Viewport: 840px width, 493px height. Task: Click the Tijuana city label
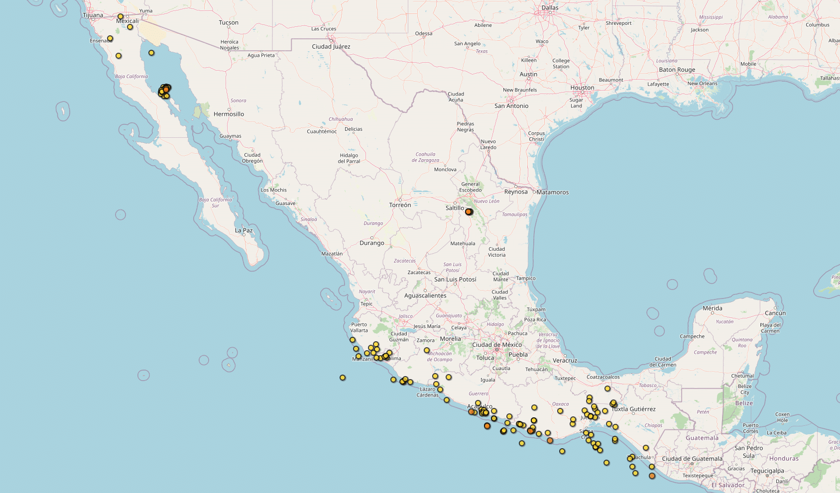point(93,15)
